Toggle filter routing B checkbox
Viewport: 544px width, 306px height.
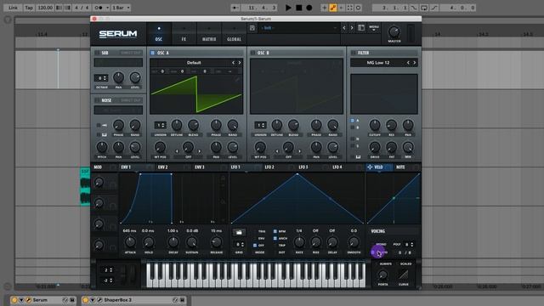tap(353, 127)
